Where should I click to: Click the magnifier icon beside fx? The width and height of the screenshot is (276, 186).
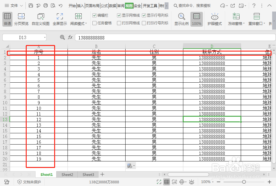[x=62, y=37]
